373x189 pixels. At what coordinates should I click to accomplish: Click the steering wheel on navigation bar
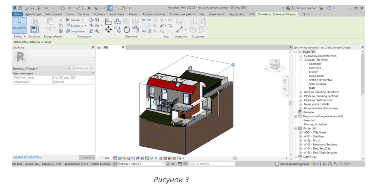[x=285, y=82]
